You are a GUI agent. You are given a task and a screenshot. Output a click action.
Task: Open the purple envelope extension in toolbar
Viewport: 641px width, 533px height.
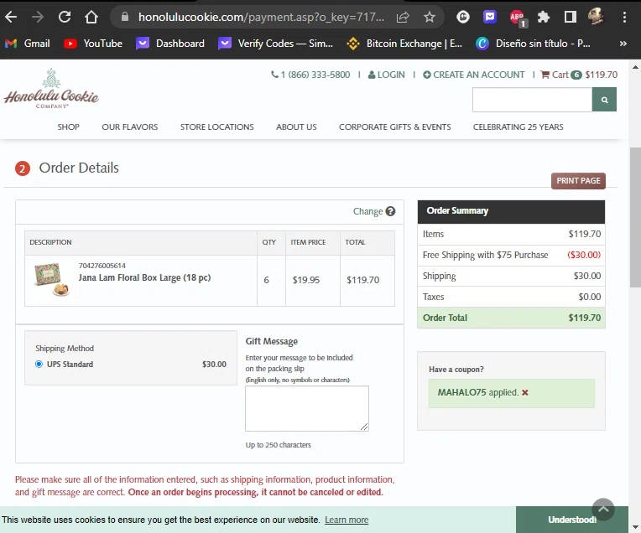(489, 17)
